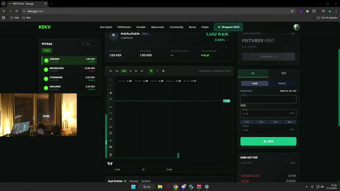Image resolution: width=340 pixels, height=191 pixels.
Task: Switch order type to Market
Action: coord(282,84)
